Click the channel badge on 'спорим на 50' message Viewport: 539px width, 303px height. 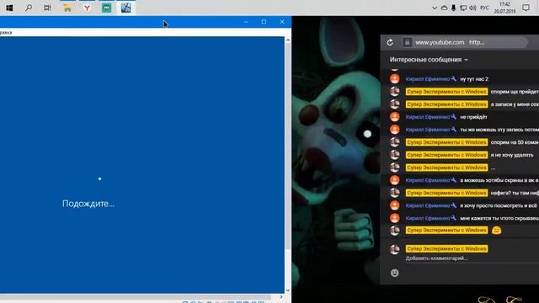(446, 142)
